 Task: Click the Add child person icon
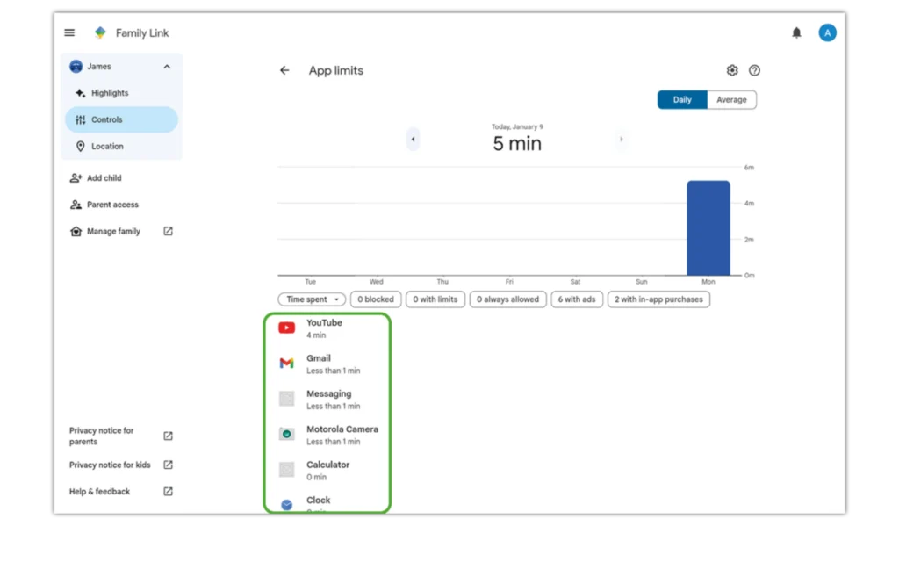point(76,177)
